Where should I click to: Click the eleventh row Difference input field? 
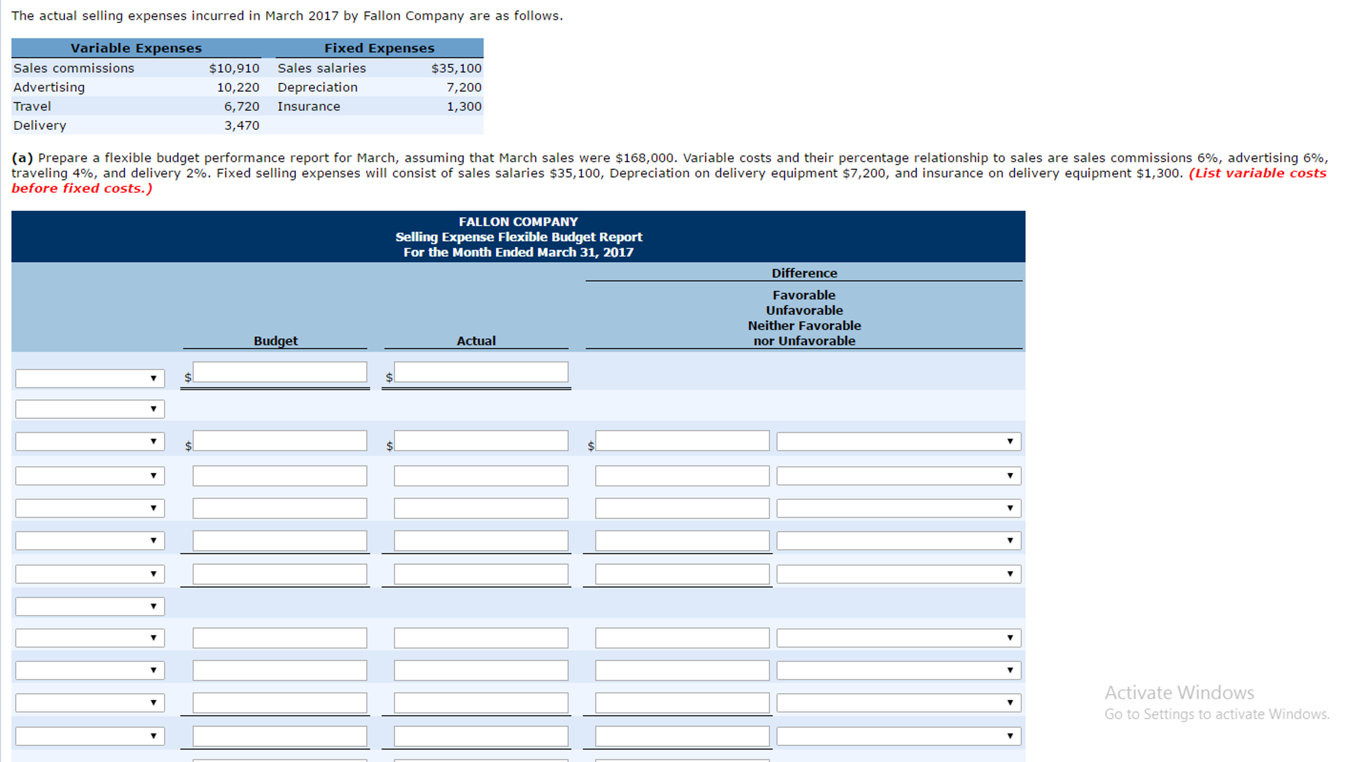[x=683, y=703]
